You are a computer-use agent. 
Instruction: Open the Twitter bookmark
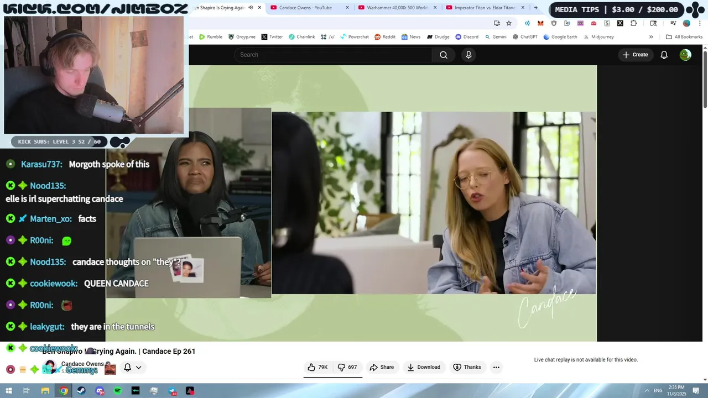click(x=272, y=37)
